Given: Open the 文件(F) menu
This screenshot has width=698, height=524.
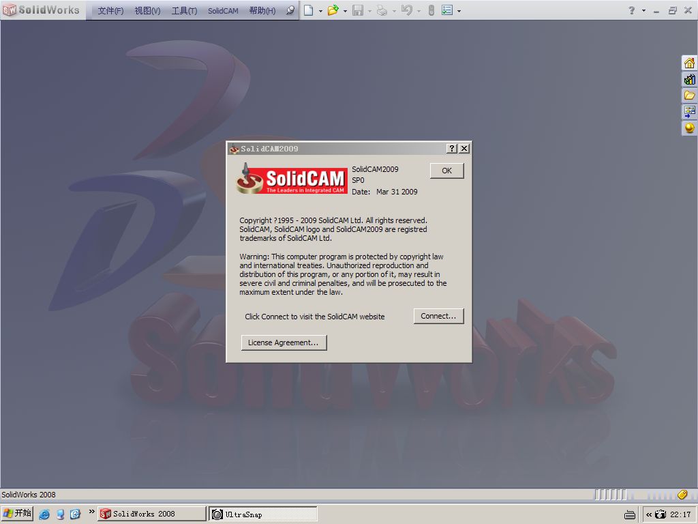Looking at the screenshot, I should [110, 11].
